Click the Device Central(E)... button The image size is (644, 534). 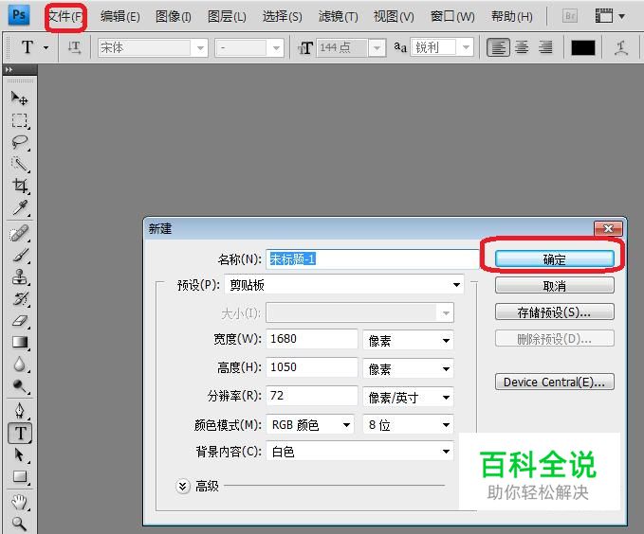(x=555, y=382)
